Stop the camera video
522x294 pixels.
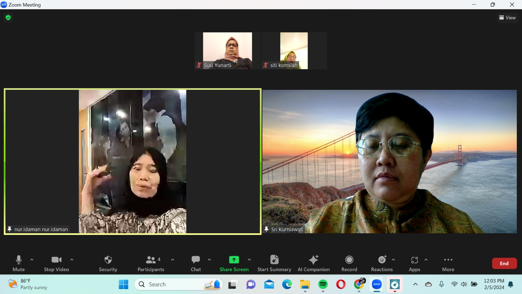(56, 263)
